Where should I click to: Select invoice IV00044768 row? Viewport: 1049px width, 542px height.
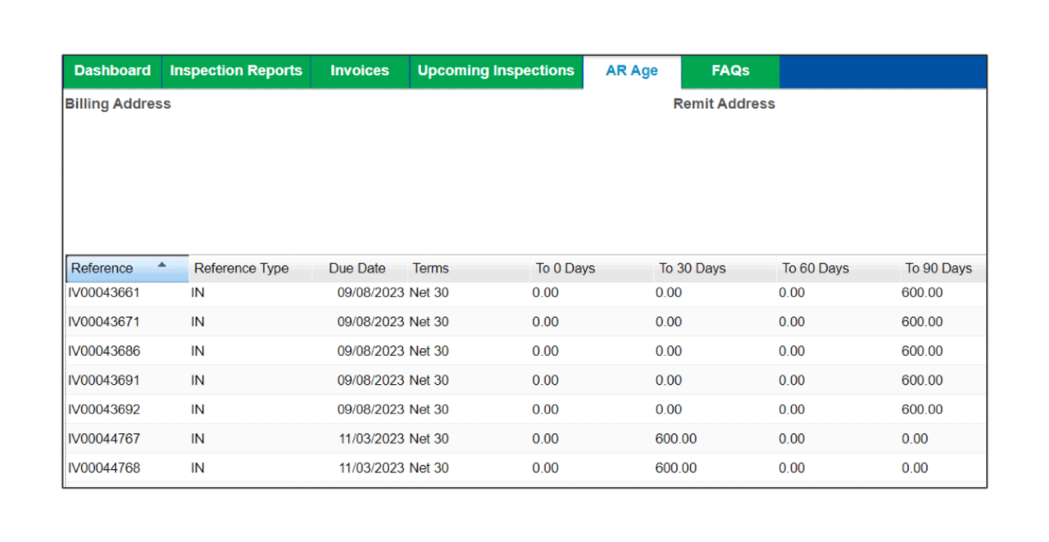[x=104, y=468]
